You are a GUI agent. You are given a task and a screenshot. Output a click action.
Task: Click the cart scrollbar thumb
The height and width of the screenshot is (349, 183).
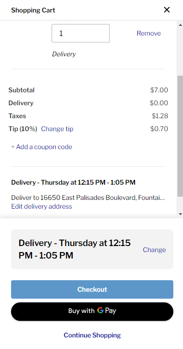click(180, 136)
